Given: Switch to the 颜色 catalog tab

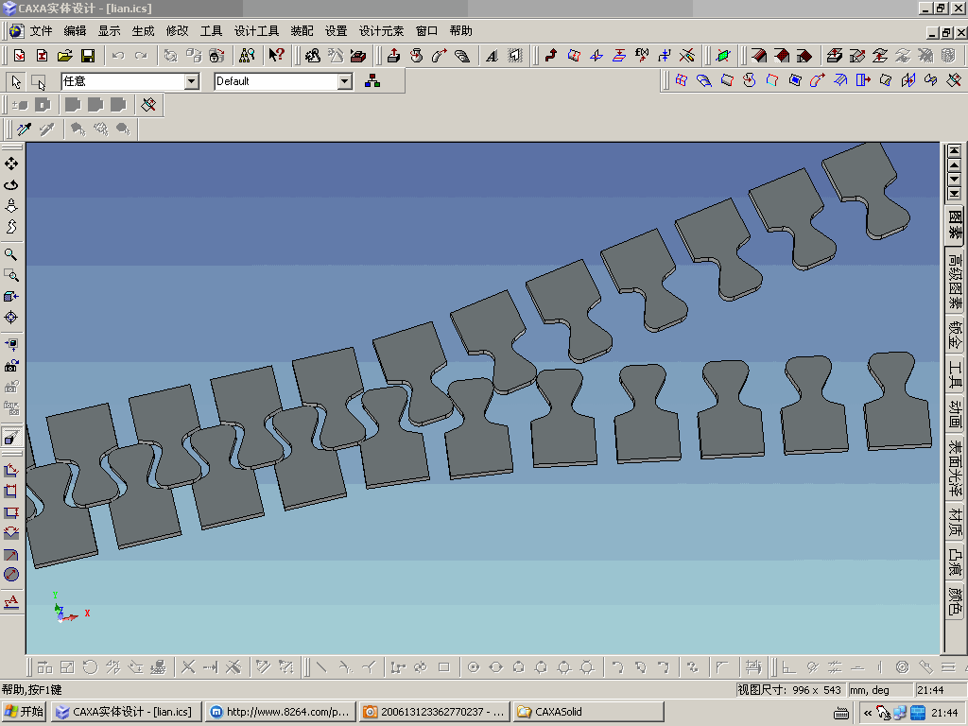Looking at the screenshot, I should pyautogui.click(x=955, y=600).
